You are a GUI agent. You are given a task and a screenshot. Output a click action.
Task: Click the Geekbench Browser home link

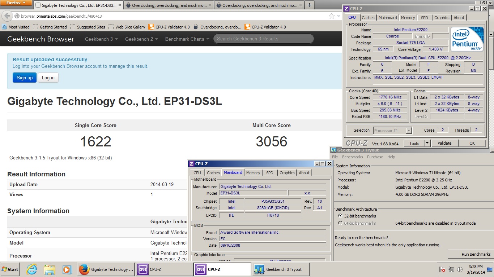coord(41,39)
